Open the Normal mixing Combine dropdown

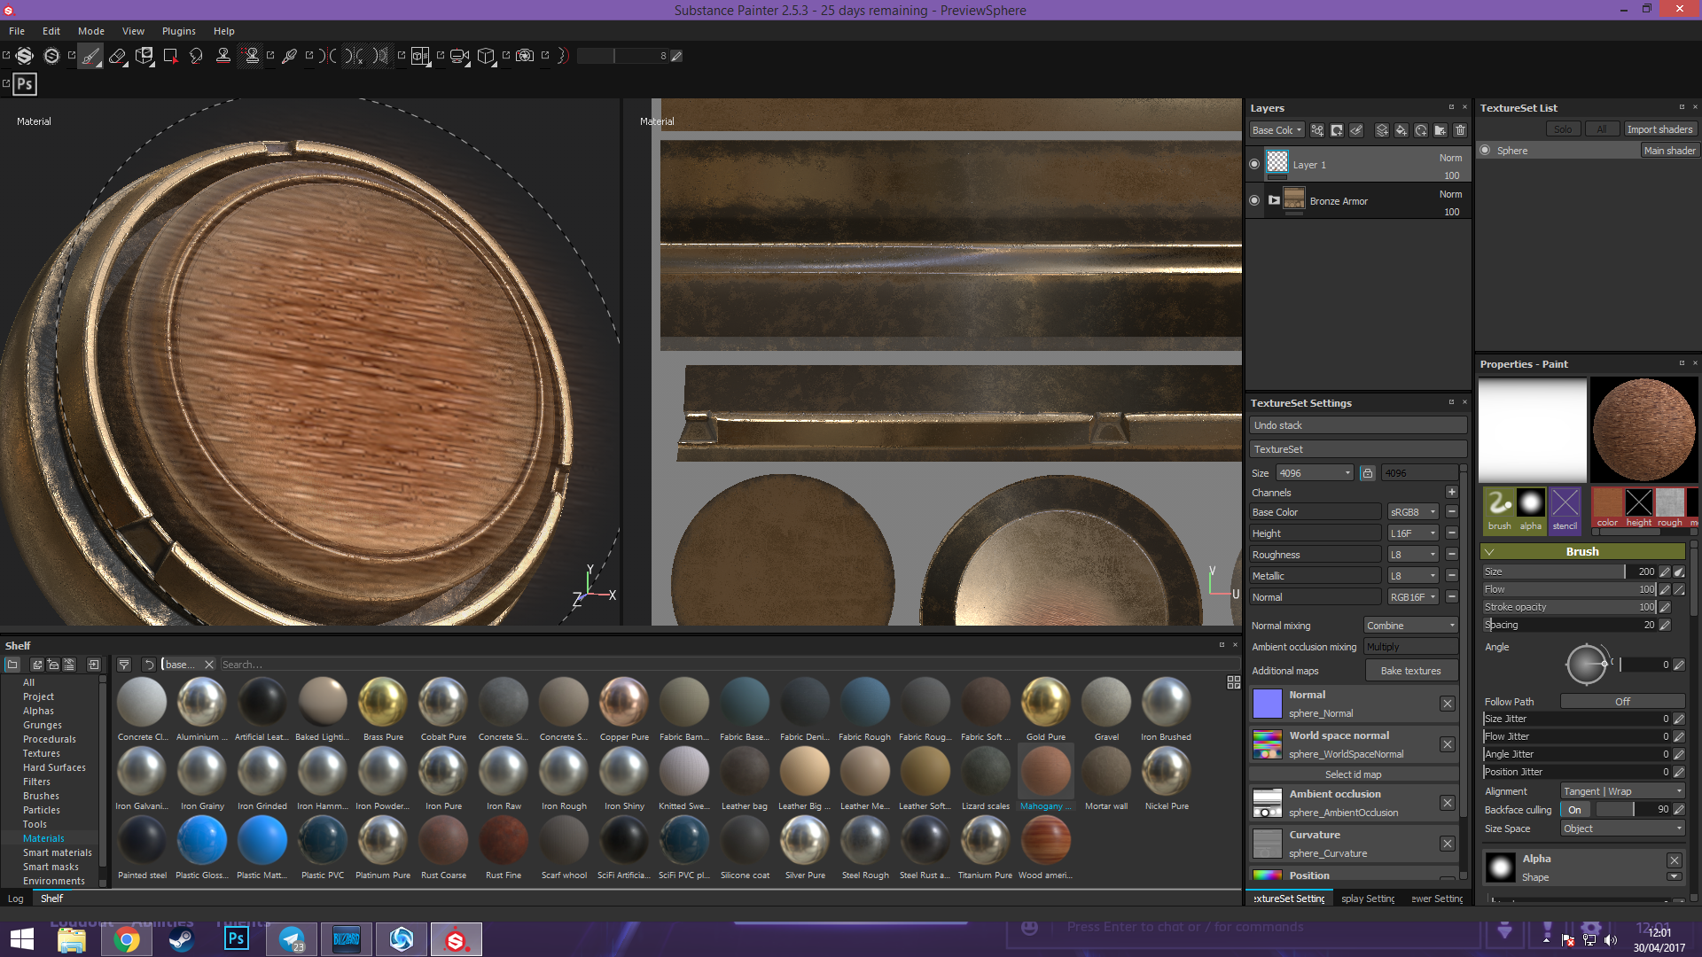click(1410, 626)
